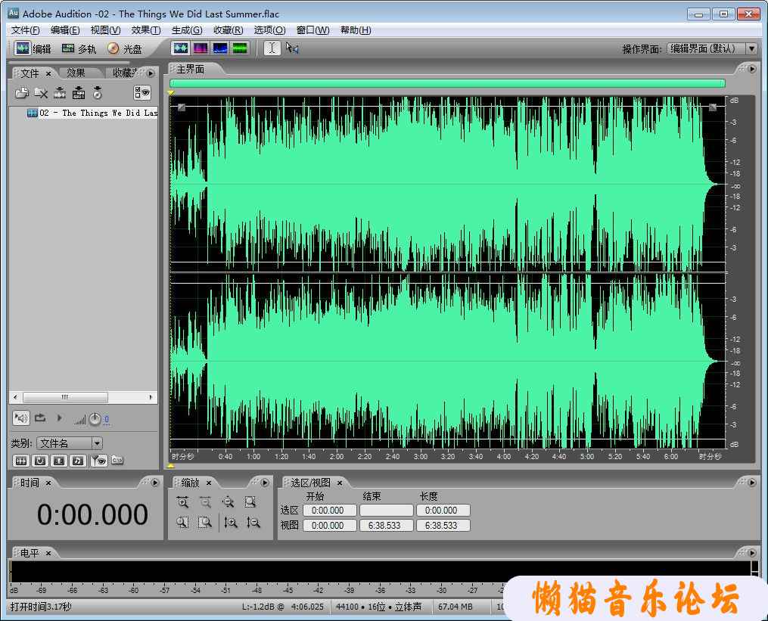Viewport: 768px width, 621px height.
Task: Click the import file folder icon
Action: click(21, 92)
